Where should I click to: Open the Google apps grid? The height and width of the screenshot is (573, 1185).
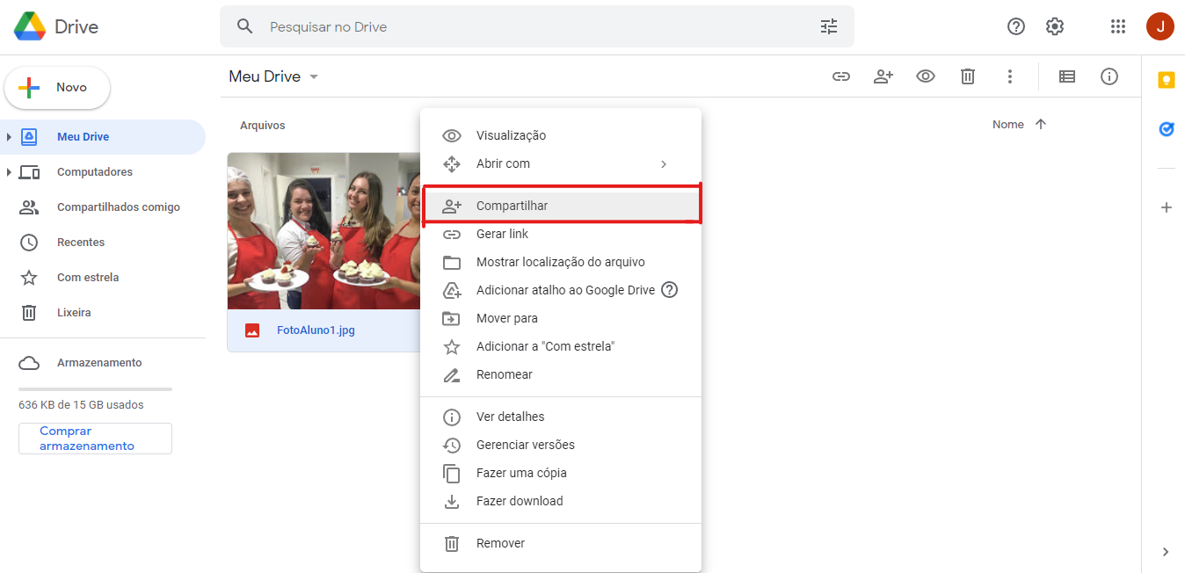[x=1118, y=26]
